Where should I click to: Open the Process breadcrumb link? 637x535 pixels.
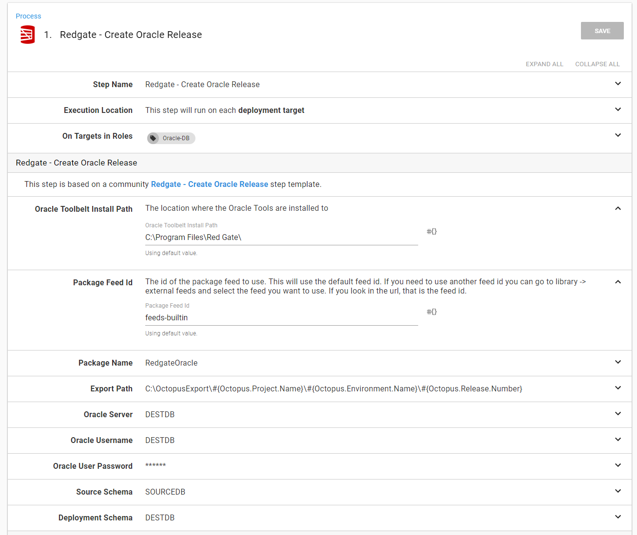pos(28,16)
